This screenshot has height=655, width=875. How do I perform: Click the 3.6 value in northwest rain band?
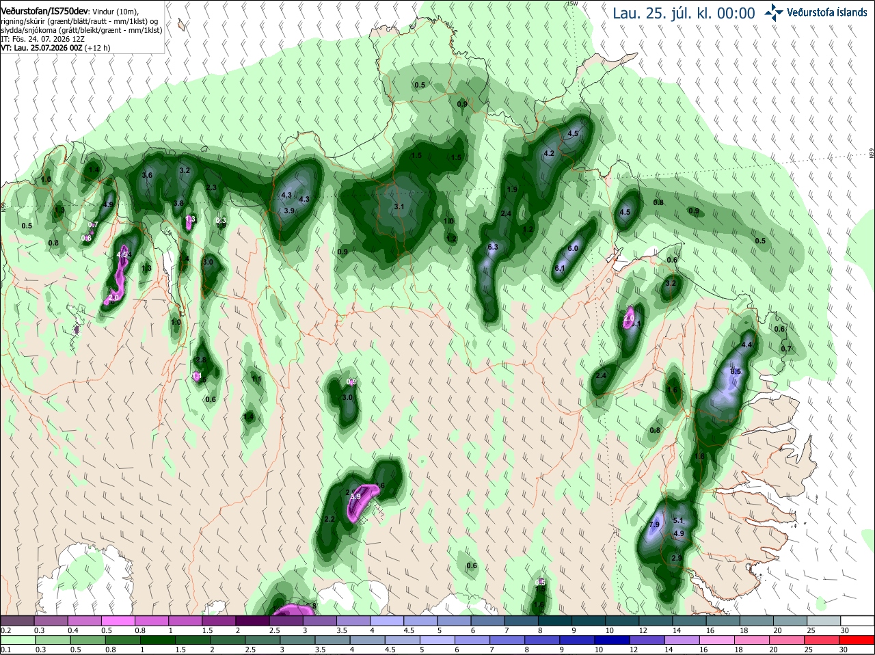tap(147, 175)
